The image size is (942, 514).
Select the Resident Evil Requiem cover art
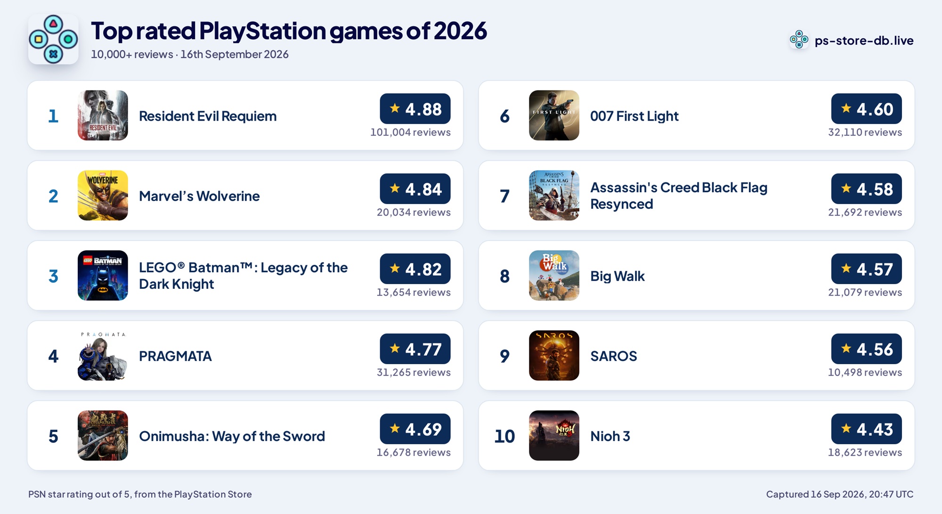103,115
